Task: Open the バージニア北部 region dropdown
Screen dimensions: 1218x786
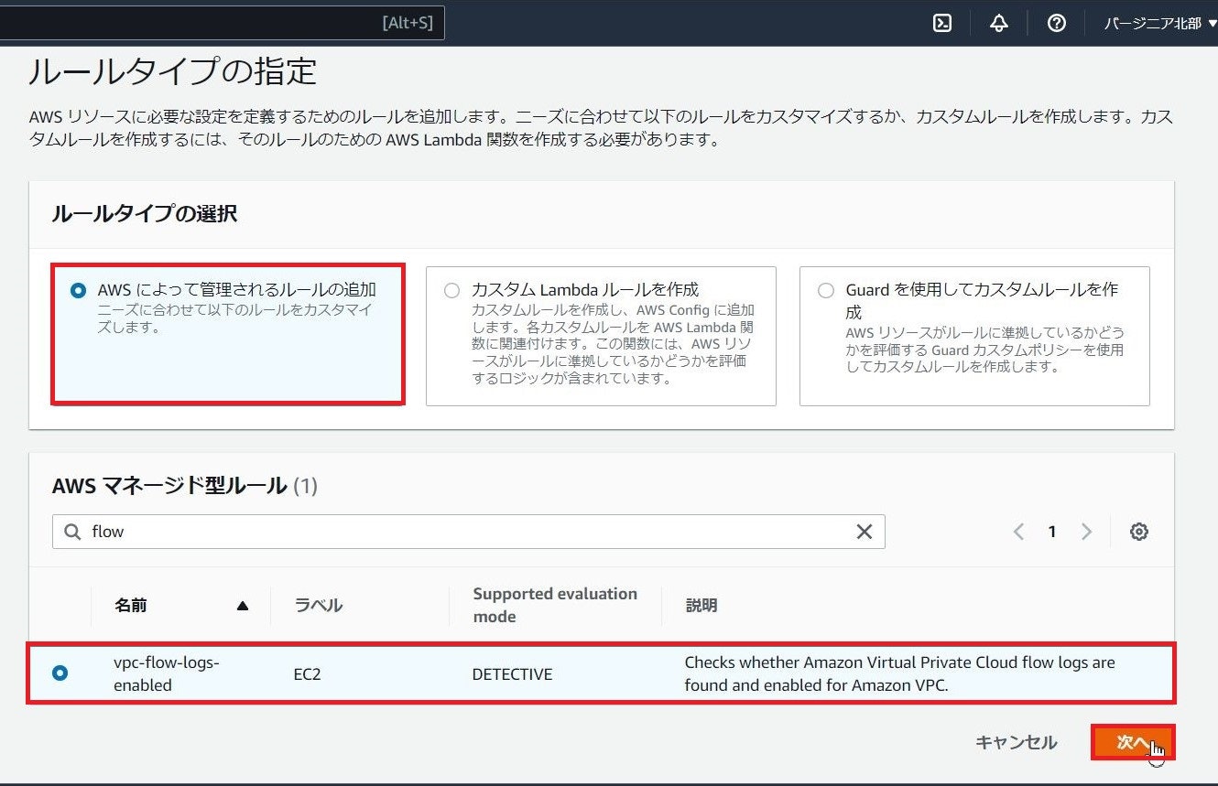Action: (x=1160, y=24)
